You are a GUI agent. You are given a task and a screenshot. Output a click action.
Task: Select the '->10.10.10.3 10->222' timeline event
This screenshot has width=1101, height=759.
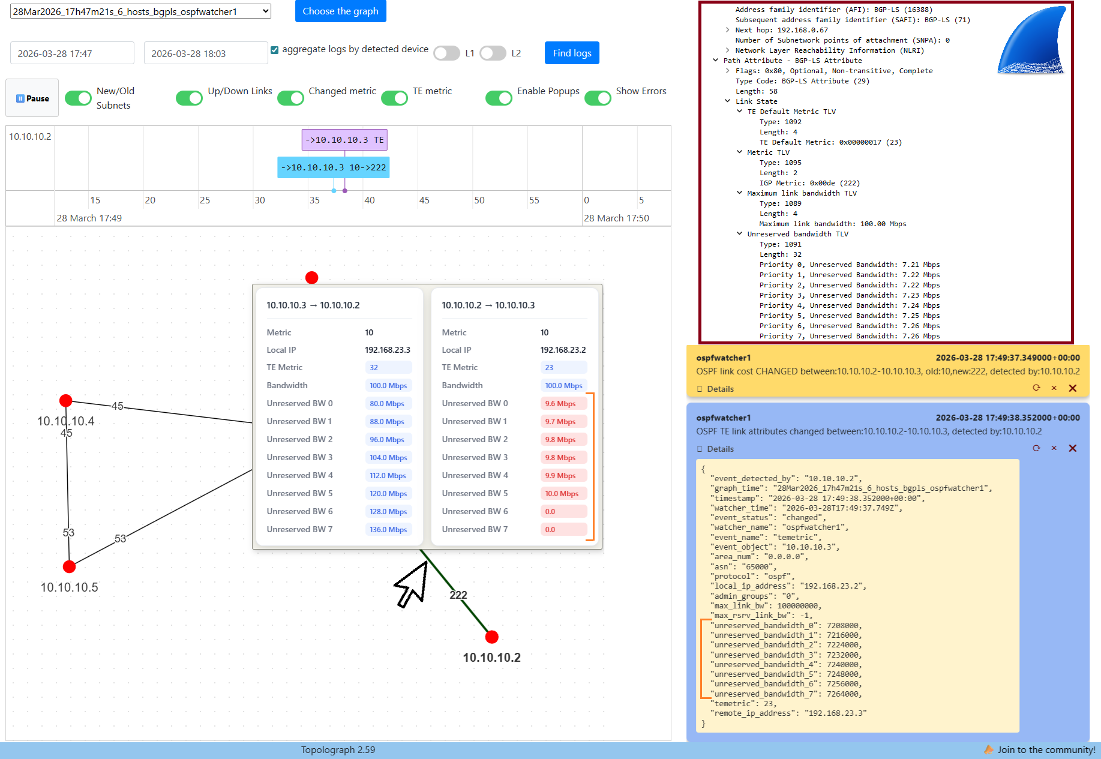(334, 167)
